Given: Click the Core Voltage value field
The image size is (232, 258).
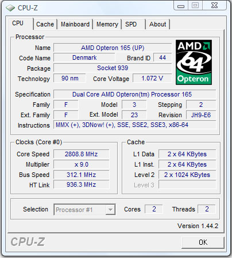Looking at the screenshot, I should 152,78.
